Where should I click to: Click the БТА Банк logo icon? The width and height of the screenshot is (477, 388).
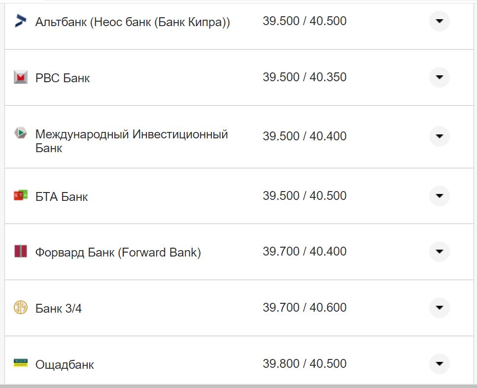(20, 195)
